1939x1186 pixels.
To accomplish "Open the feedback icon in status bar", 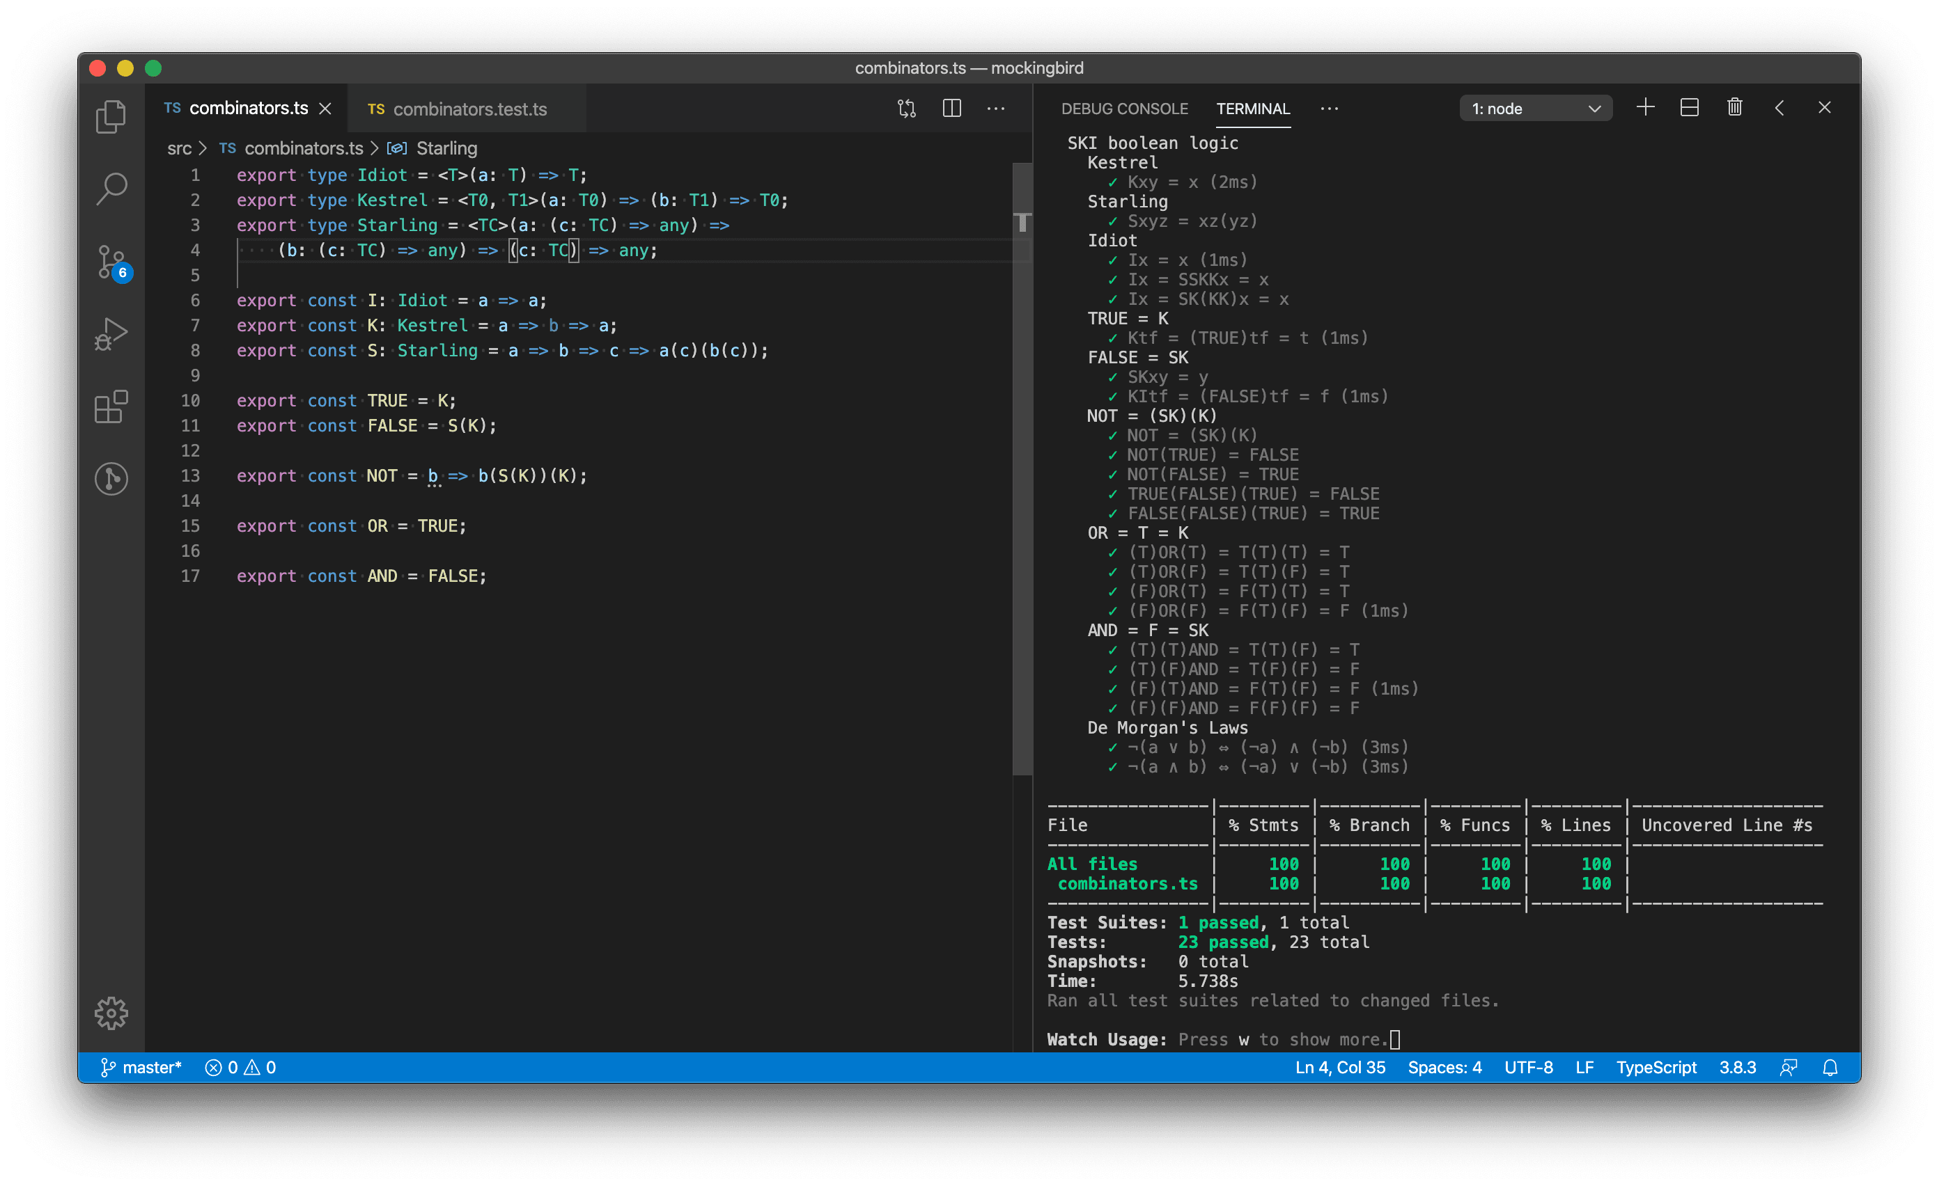I will [1788, 1067].
